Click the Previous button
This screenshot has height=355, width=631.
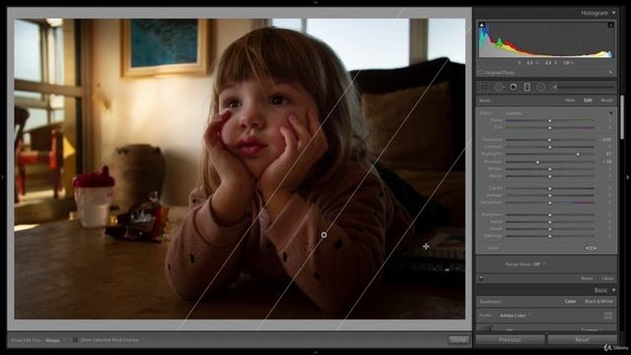[510, 340]
